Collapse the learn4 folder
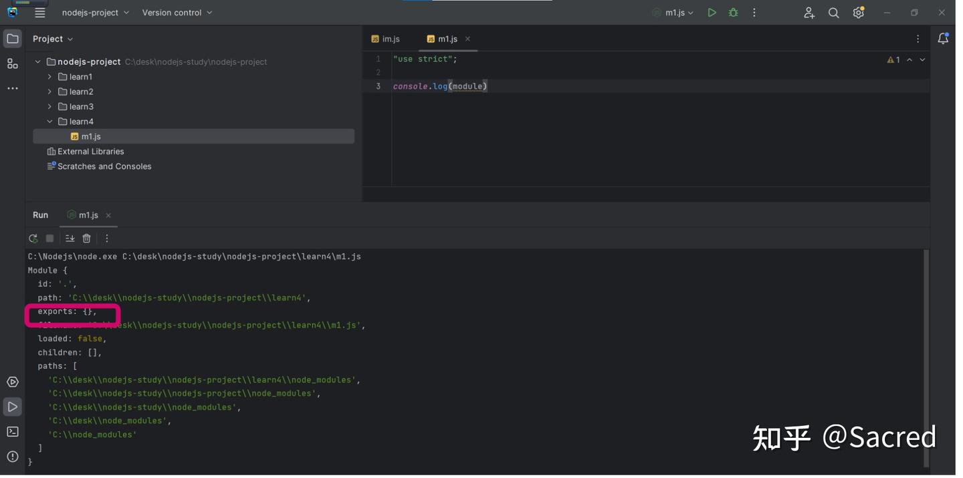The image size is (963, 478). [x=49, y=122]
